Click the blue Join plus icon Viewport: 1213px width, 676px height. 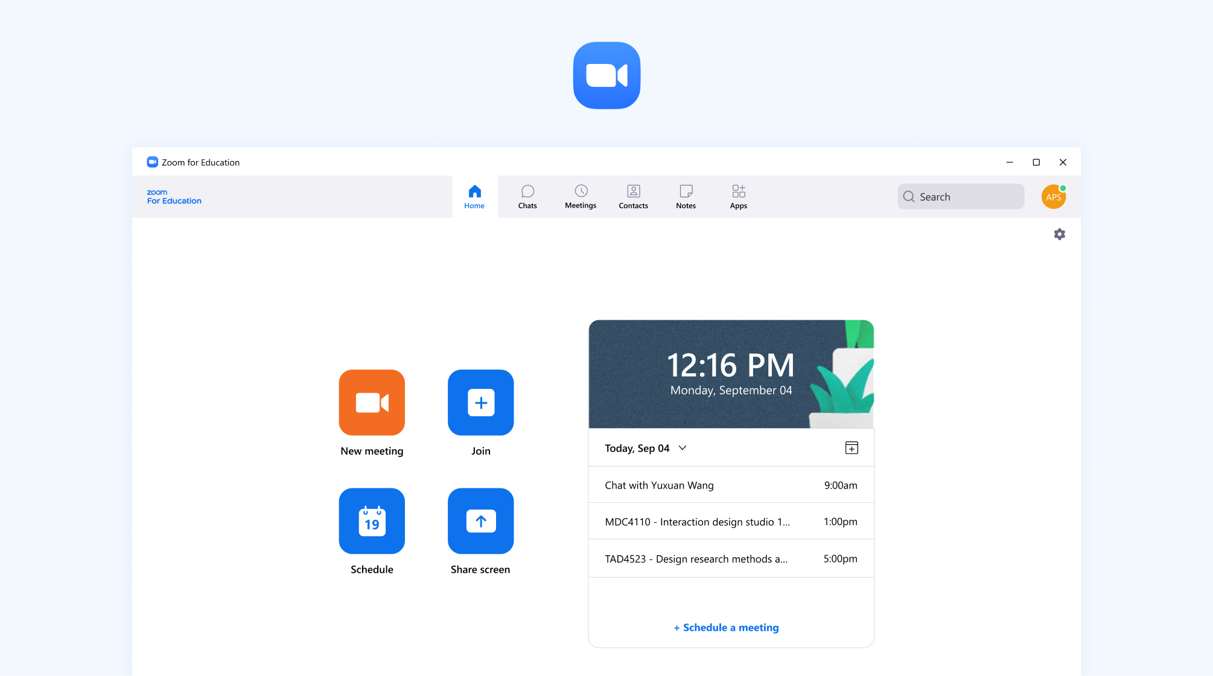coord(480,402)
